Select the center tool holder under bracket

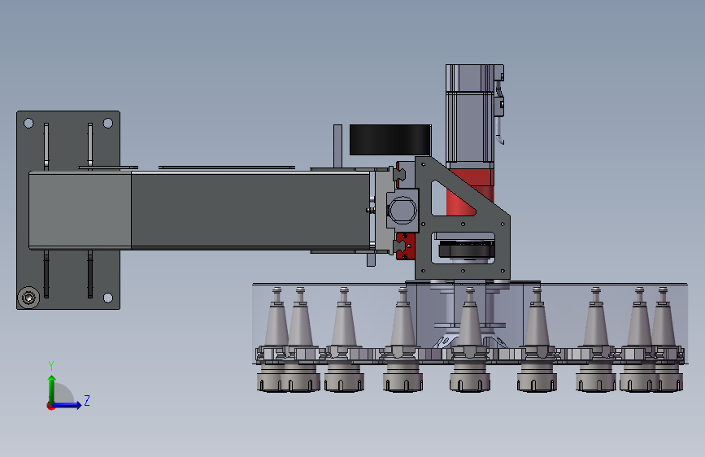coord(470,340)
